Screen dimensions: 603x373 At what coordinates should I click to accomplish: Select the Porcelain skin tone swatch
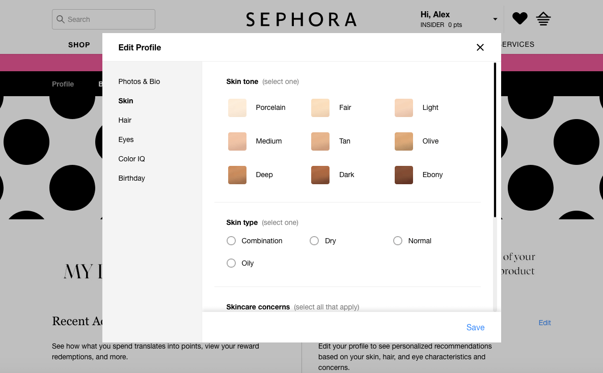pyautogui.click(x=237, y=107)
